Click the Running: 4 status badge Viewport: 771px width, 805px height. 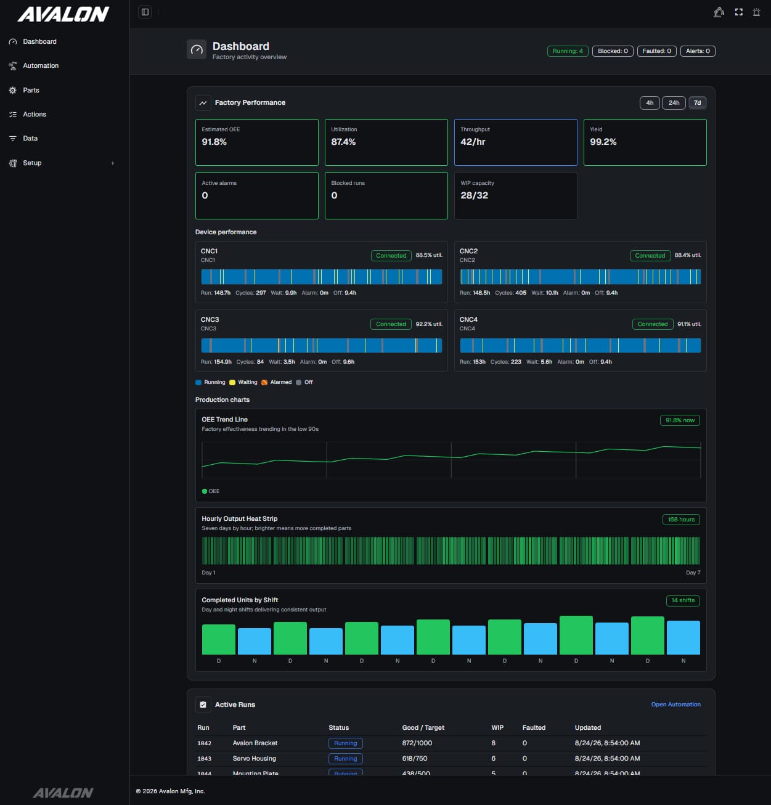point(568,51)
